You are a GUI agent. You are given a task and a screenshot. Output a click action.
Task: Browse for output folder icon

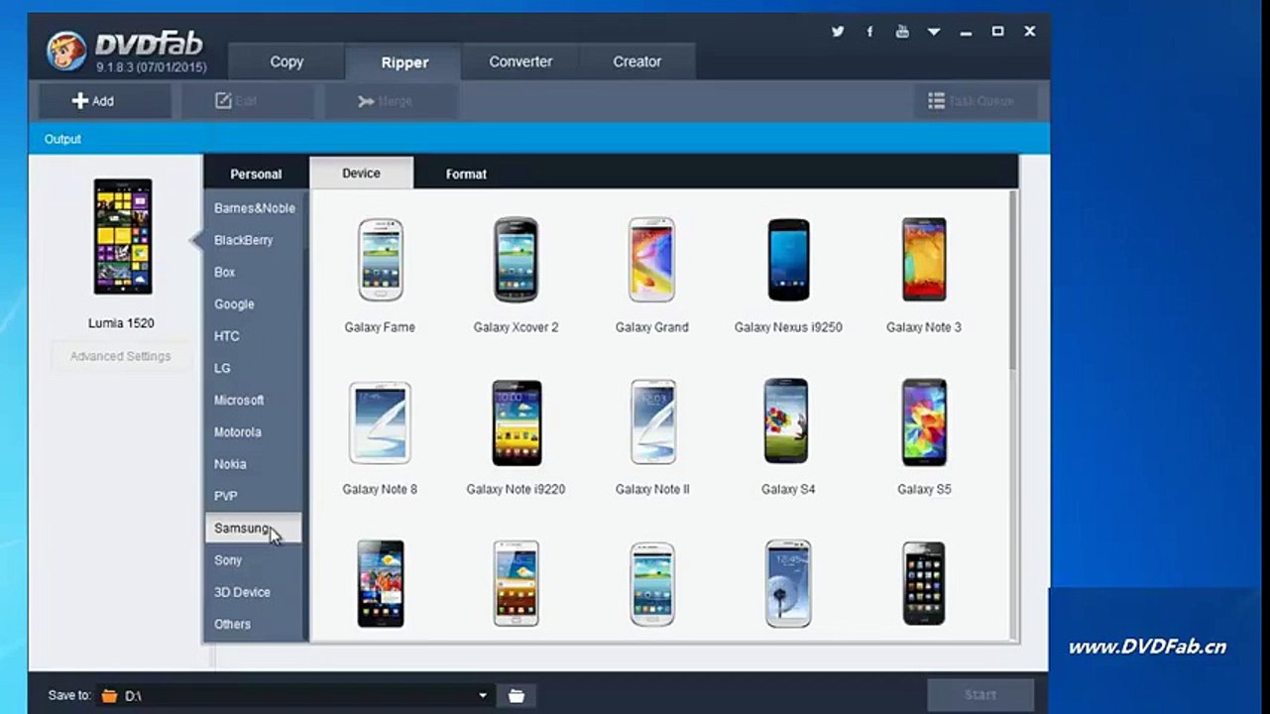(517, 696)
